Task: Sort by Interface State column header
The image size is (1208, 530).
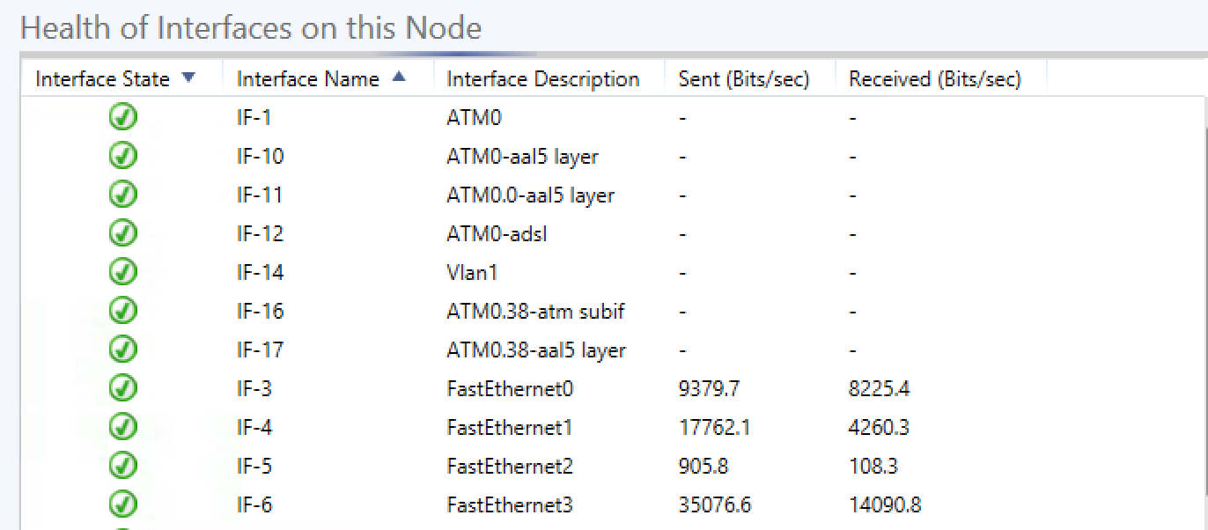Action: click(x=102, y=79)
